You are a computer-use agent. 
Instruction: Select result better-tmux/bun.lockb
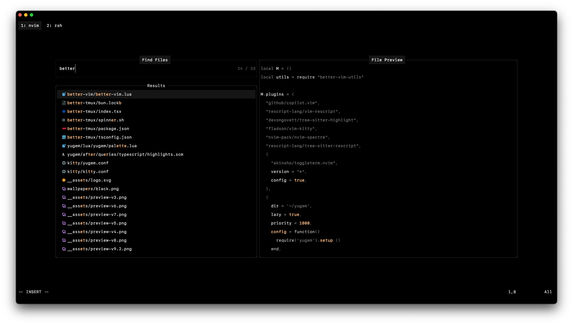156,103
